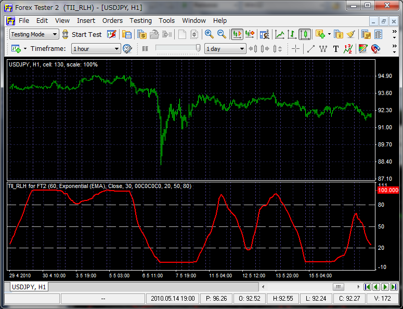
Task: Select the Elliott wave 123 tool
Action: pos(348,48)
